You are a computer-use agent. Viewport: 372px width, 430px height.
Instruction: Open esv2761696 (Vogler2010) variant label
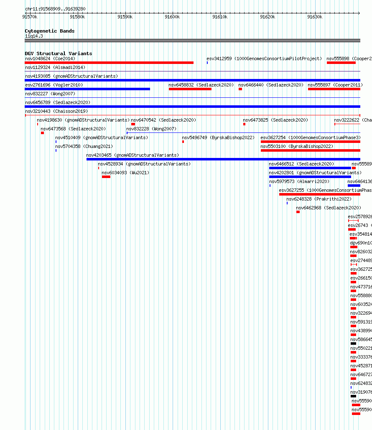[54, 85]
